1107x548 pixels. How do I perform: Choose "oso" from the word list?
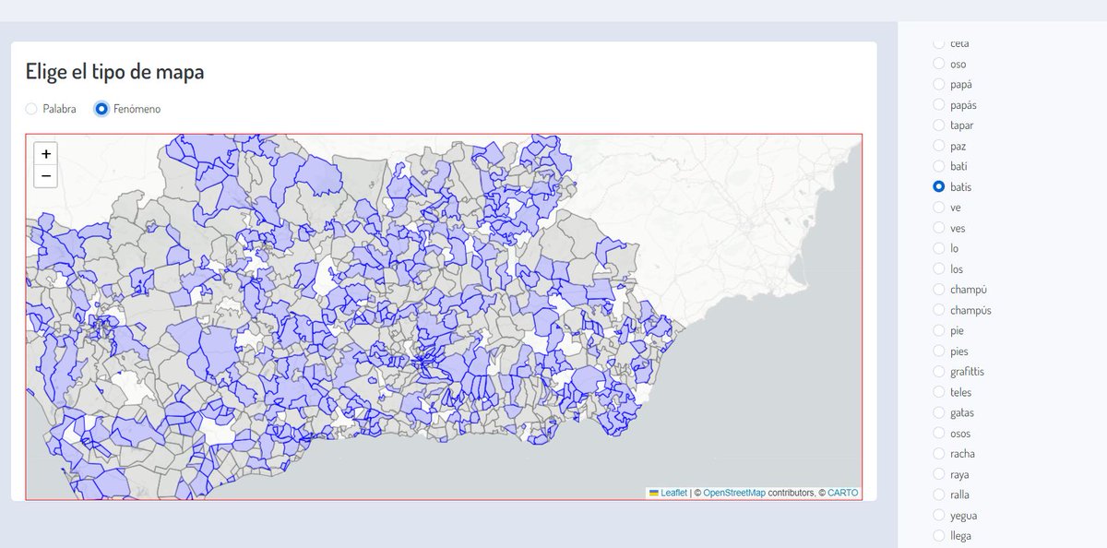(937, 64)
